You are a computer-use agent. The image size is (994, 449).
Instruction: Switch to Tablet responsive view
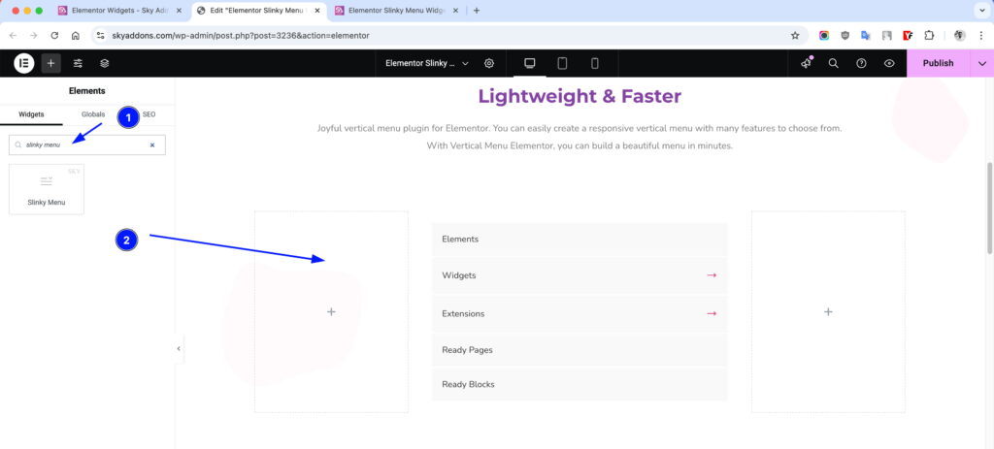(x=562, y=63)
